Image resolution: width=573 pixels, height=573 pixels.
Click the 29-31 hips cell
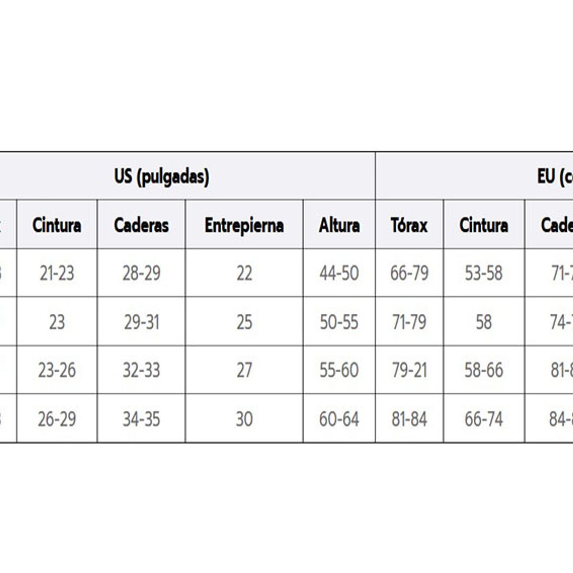[x=141, y=322]
